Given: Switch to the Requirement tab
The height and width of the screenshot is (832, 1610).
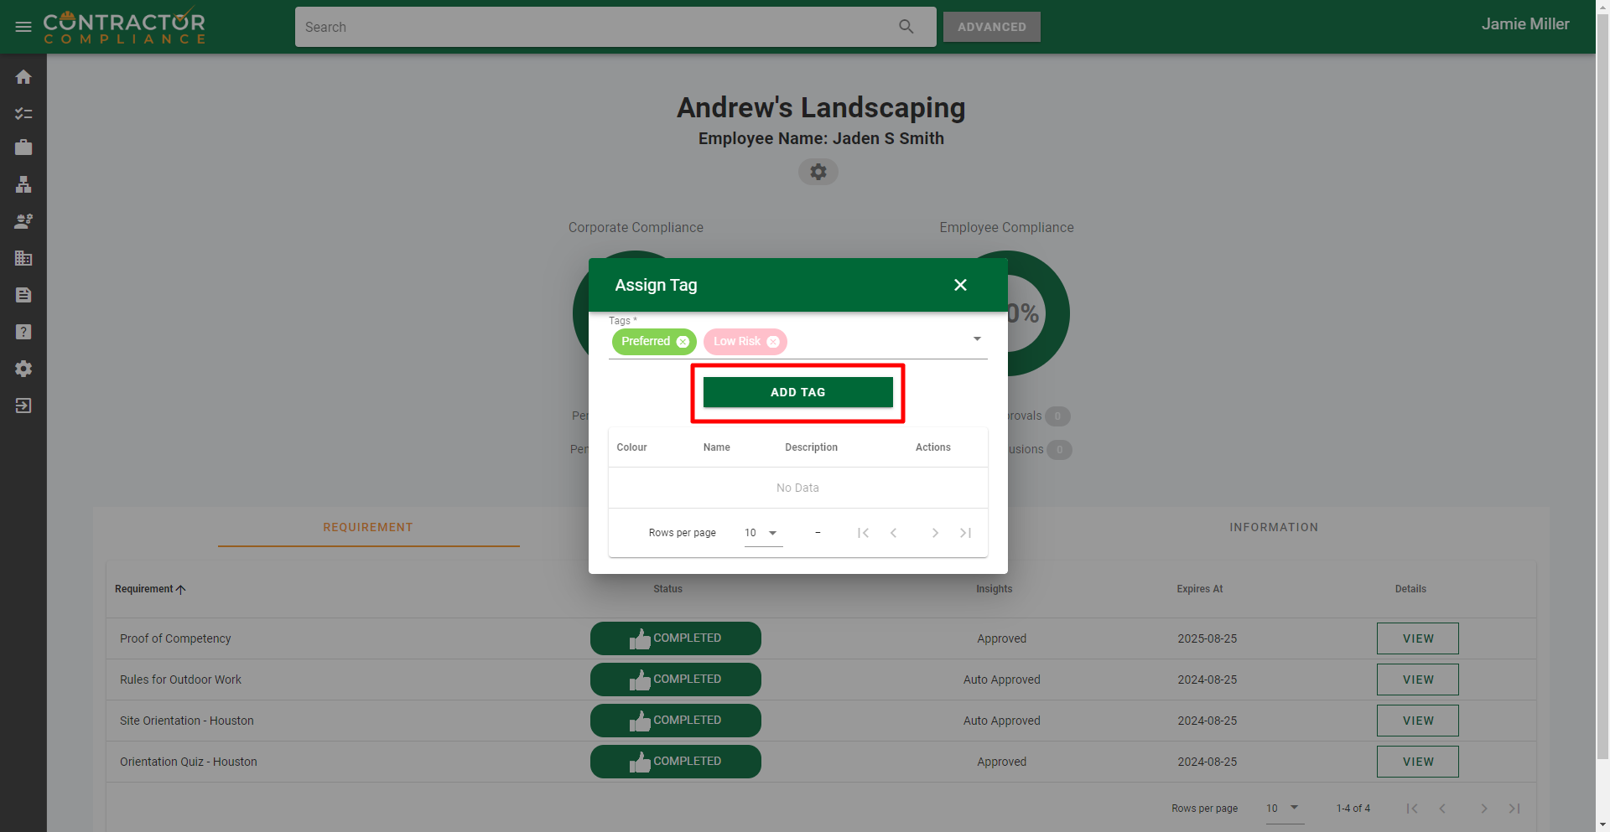Looking at the screenshot, I should (368, 527).
